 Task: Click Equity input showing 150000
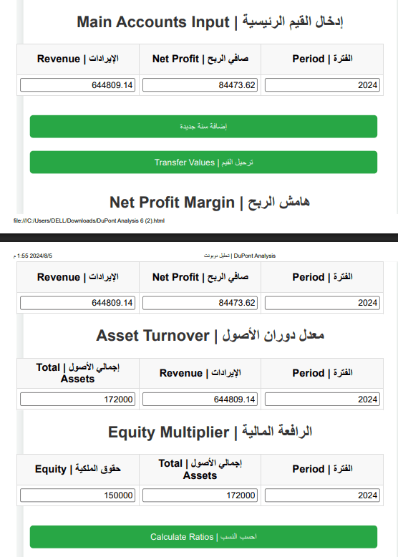click(78, 495)
